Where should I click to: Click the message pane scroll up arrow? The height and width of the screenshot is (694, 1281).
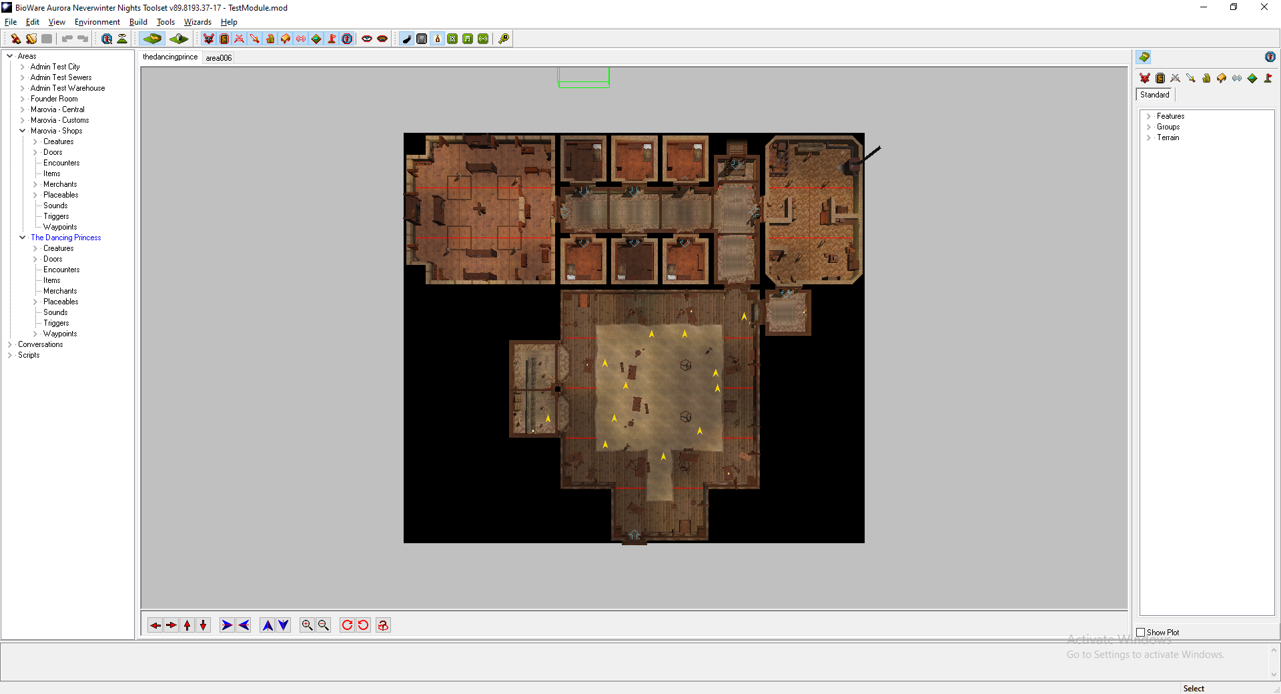click(x=1274, y=649)
